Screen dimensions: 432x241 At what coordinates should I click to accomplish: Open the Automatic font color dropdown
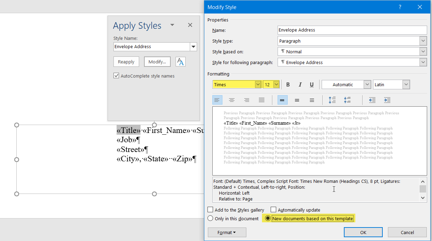click(367, 84)
